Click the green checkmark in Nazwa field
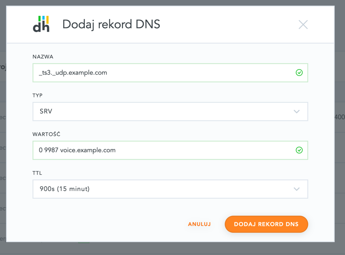345x255 pixels. 299,73
